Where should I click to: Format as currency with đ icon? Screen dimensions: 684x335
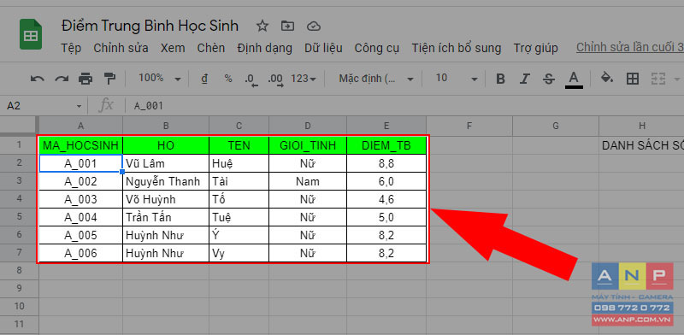pyautogui.click(x=203, y=79)
